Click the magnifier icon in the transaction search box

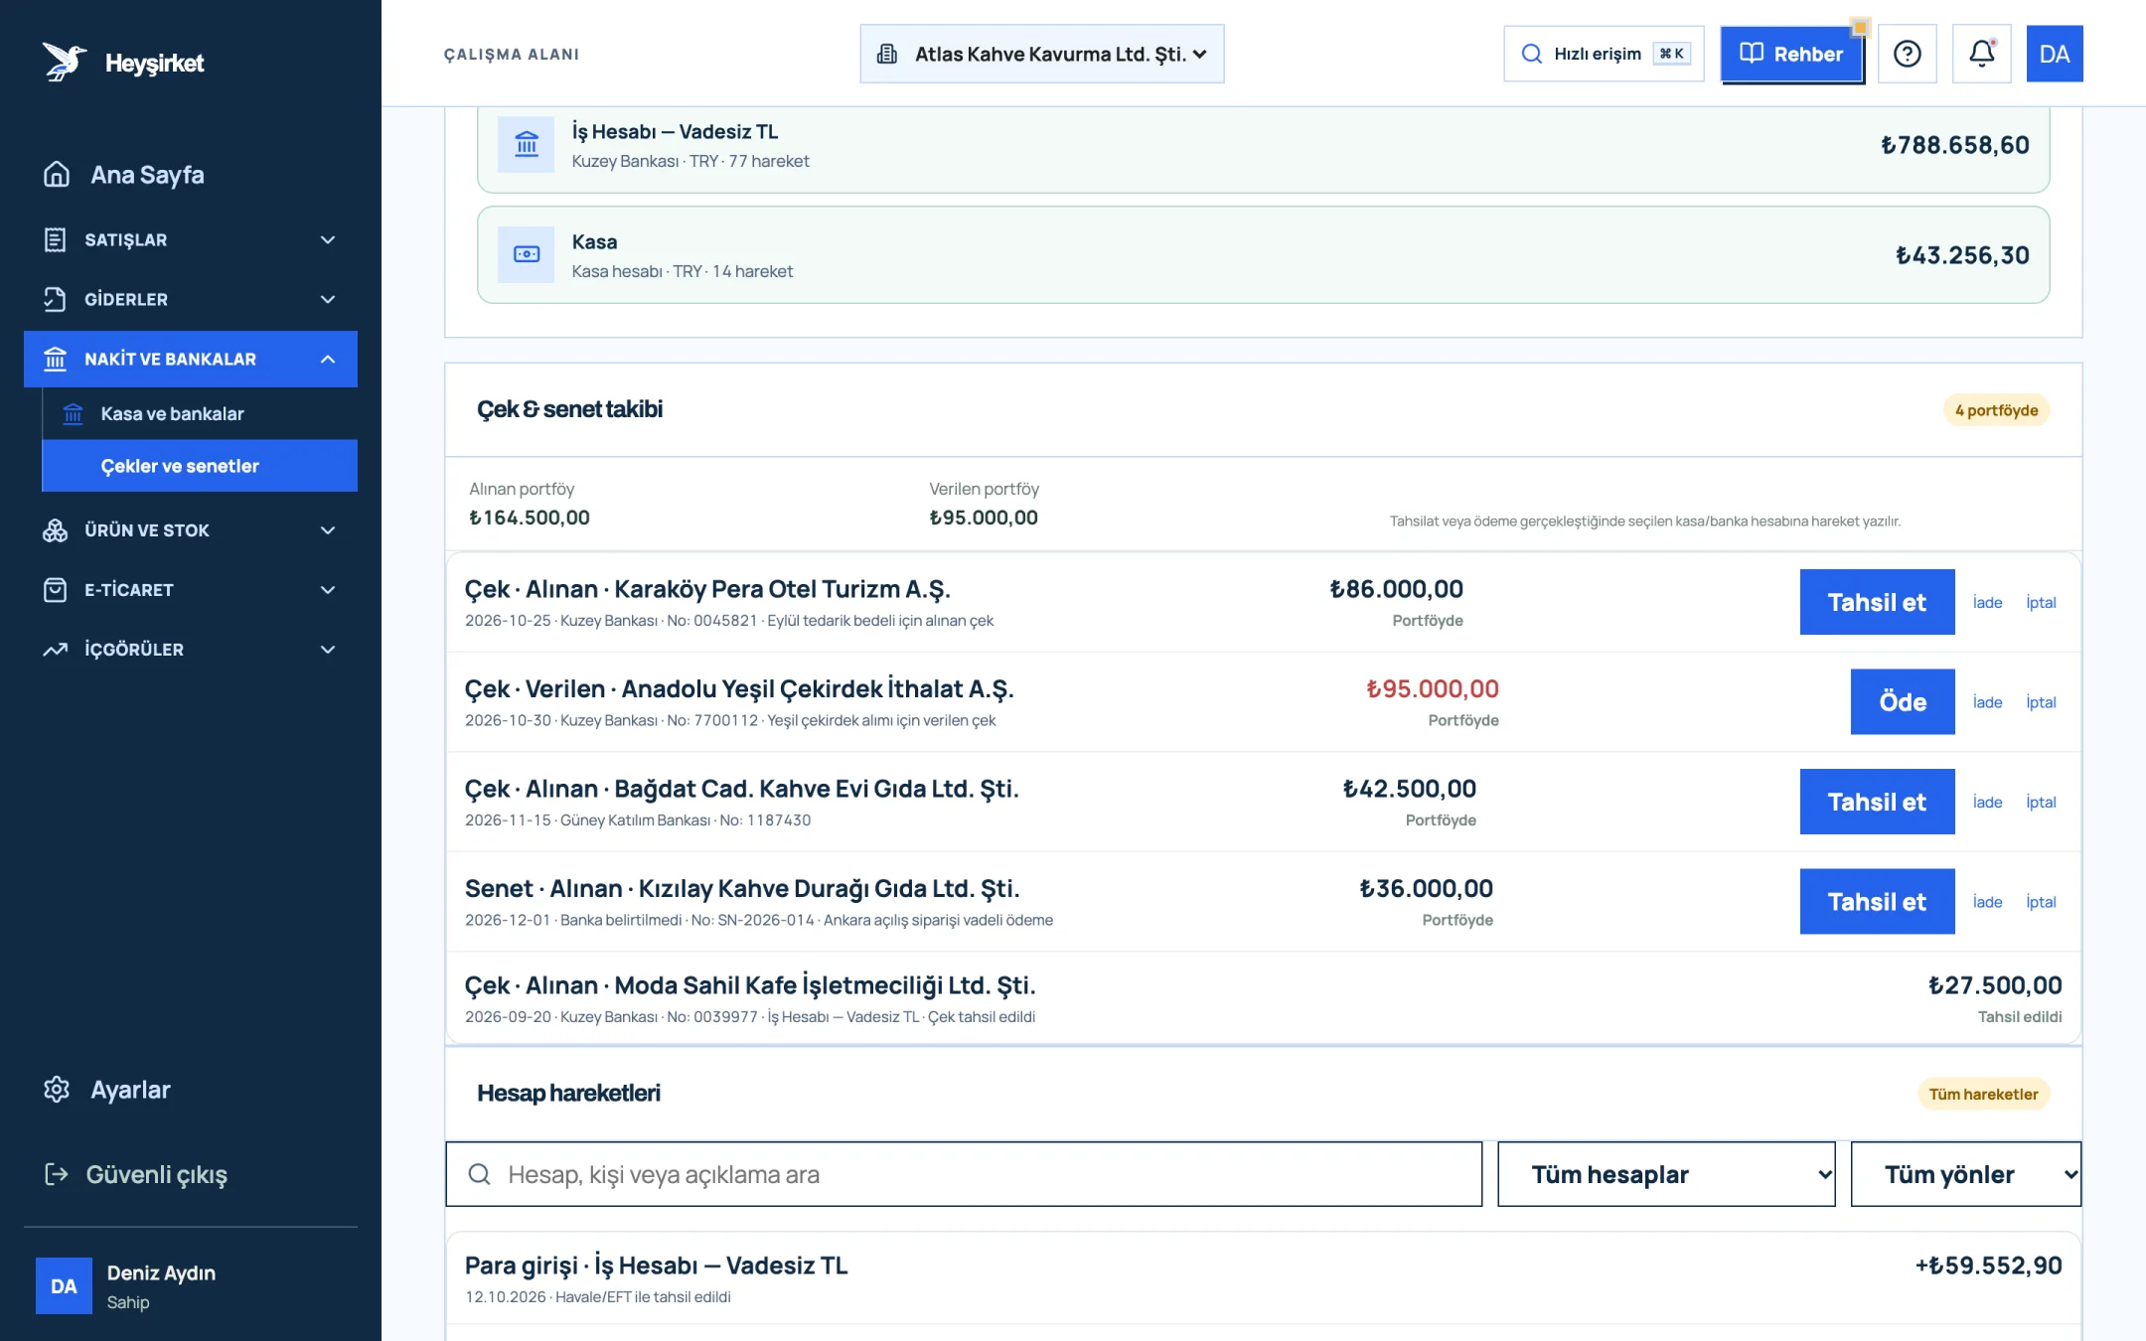pos(479,1174)
